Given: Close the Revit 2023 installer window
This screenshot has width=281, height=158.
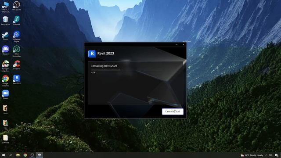Looking at the screenshot, I should coord(184,45).
